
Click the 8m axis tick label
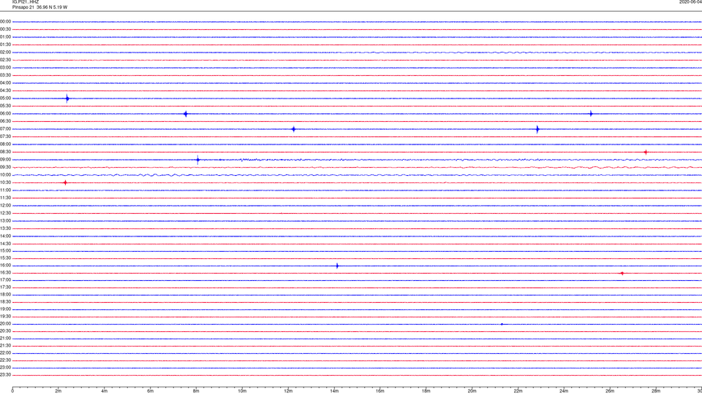[196, 391]
